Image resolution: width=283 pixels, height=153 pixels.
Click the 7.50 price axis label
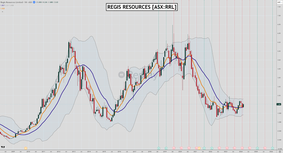(x=279, y=7)
